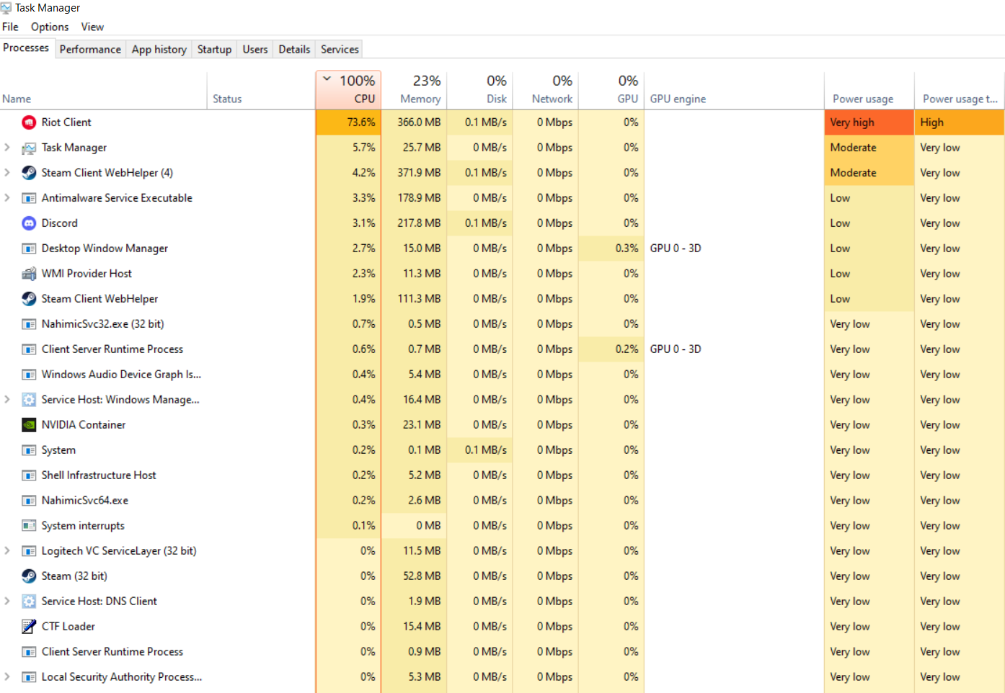Click the Steam (32 bit) icon
Image resolution: width=1005 pixels, height=693 pixels.
[29, 576]
